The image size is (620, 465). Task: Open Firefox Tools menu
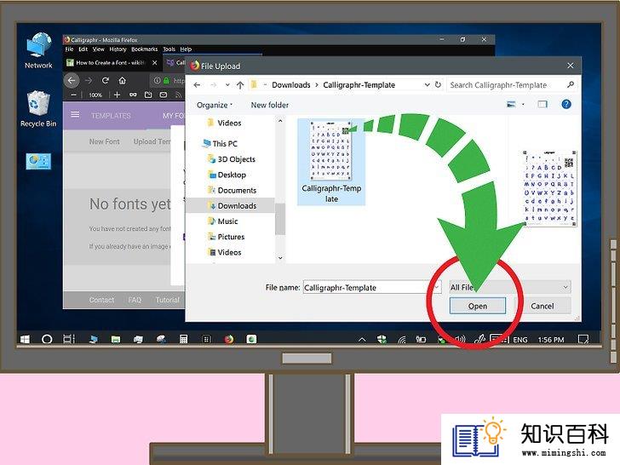[x=169, y=49]
